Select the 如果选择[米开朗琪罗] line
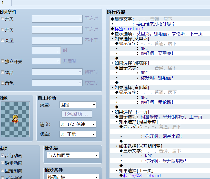Screen dimensions: 210x179 click(x=160, y=146)
